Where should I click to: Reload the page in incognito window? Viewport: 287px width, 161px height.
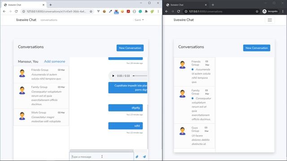click(x=178, y=11)
